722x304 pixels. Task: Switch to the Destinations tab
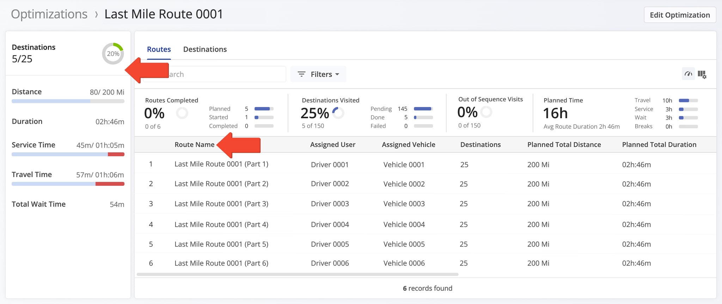tap(205, 49)
